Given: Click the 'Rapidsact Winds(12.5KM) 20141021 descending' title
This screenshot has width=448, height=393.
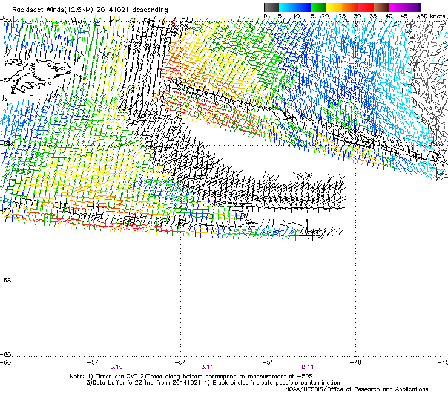Looking at the screenshot, I should 90,10.
